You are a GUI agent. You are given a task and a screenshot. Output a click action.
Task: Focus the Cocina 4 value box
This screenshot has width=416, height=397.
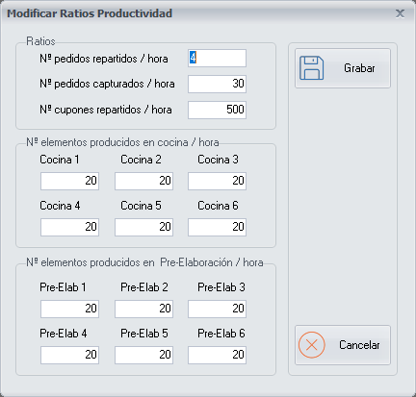click(x=69, y=227)
